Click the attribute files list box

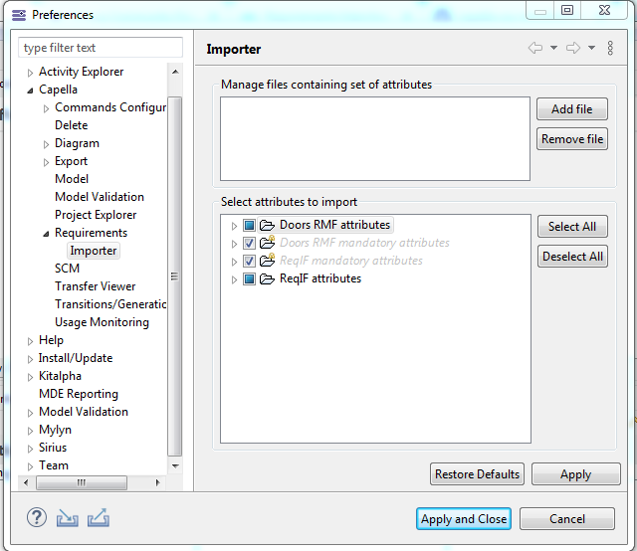point(375,138)
